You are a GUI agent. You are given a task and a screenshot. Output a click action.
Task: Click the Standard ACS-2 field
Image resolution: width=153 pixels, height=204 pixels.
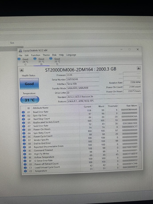pyautogui.click(x=104, y=97)
